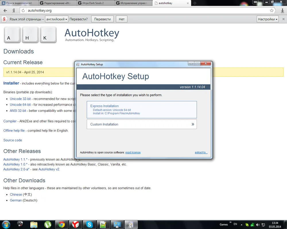The image size is (287, 229).
Task: Click the browser back arrow
Action: pyautogui.click(x=5, y=11)
